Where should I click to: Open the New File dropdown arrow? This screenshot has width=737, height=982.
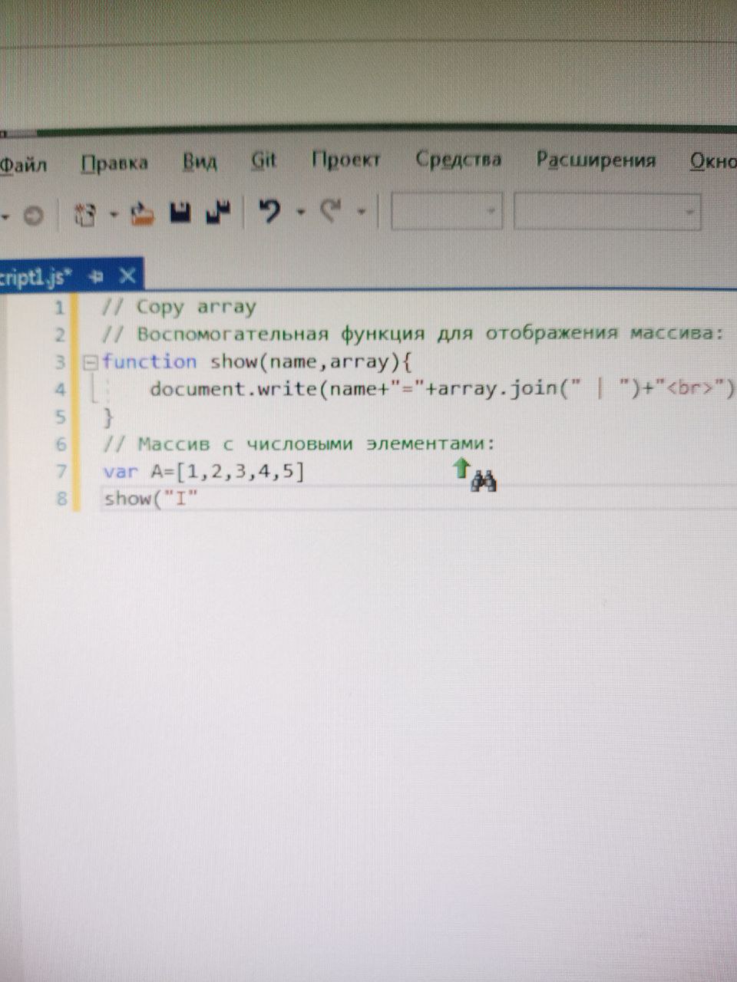(114, 214)
